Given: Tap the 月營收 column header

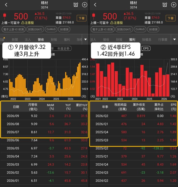Looking at the screenshot, I should coord(33,107).
